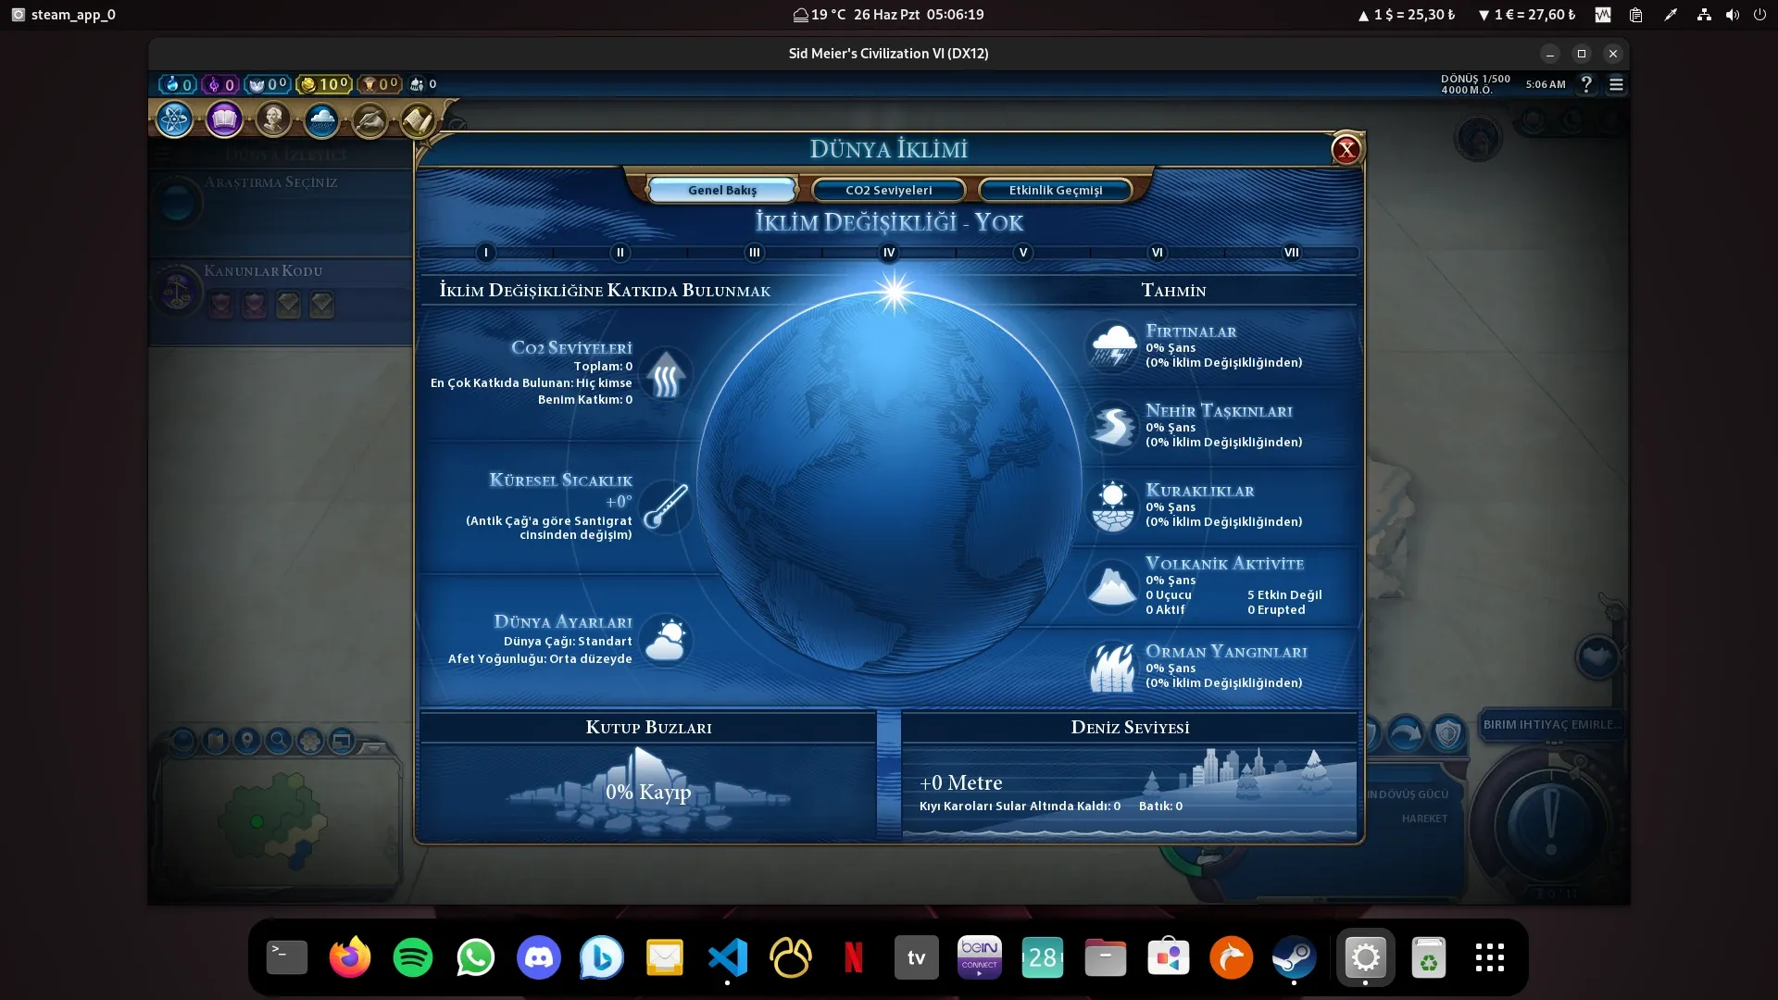Click the science yield indicator
Viewport: 1778px width, 1000px height.
point(177,84)
